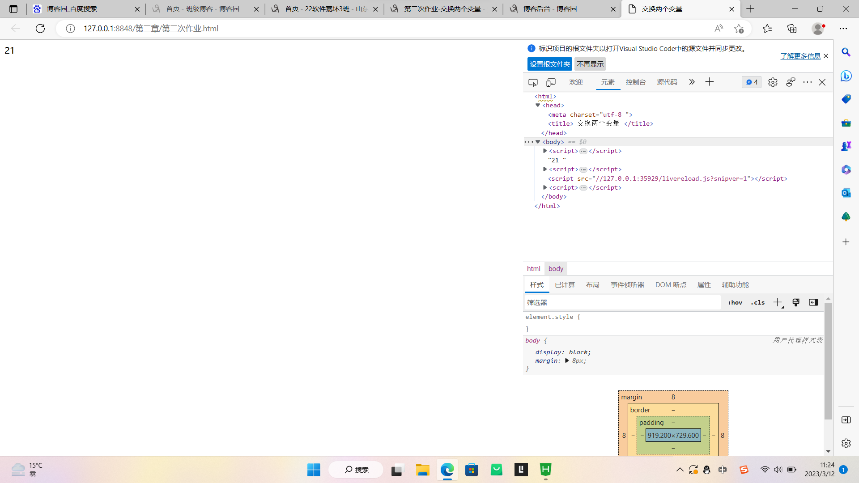Collapse the head element node
859x483 pixels.
click(538, 105)
